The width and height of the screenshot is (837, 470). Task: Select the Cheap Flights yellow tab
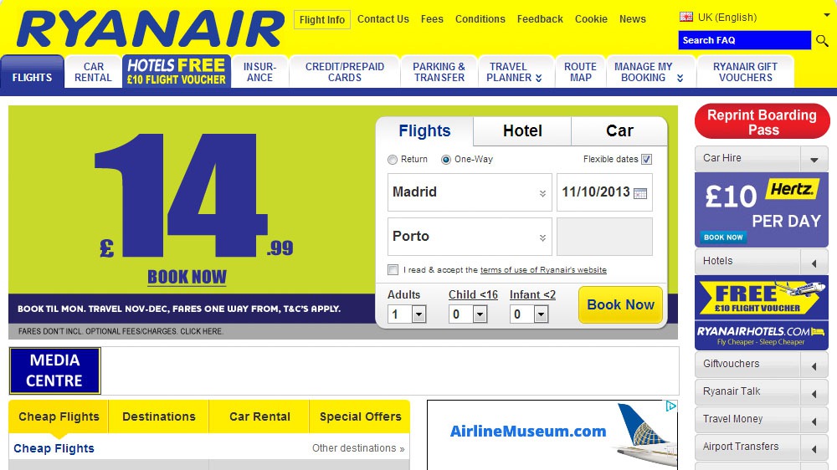(x=59, y=416)
